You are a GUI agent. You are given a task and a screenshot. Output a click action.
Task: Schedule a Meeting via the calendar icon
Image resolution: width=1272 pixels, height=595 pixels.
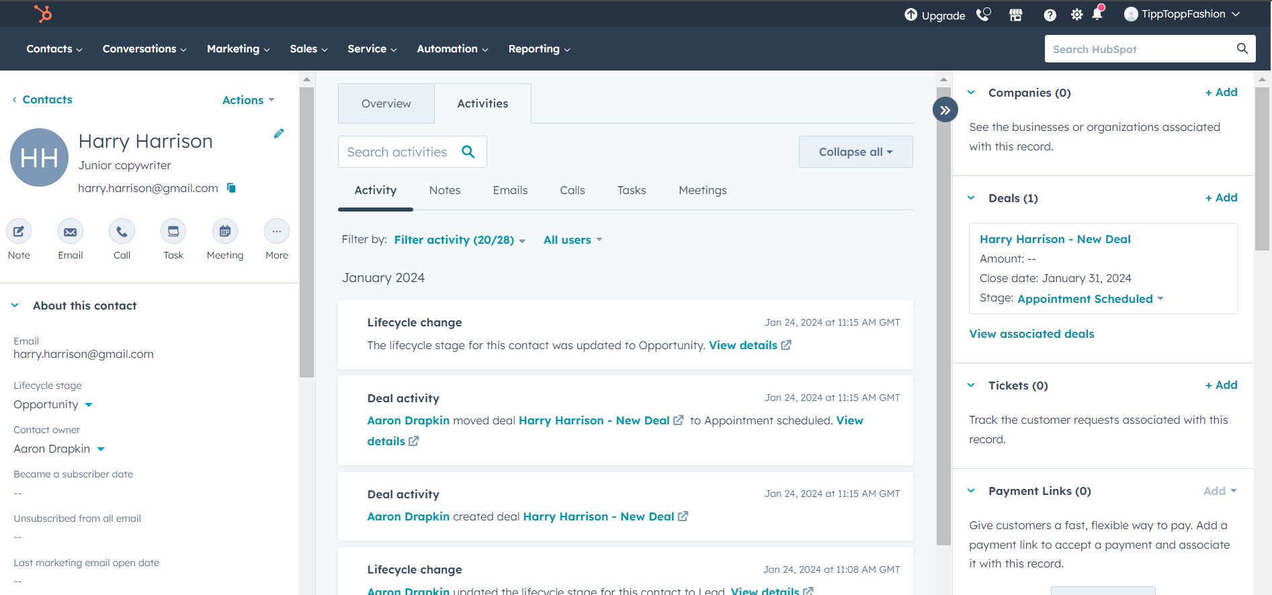coord(225,232)
